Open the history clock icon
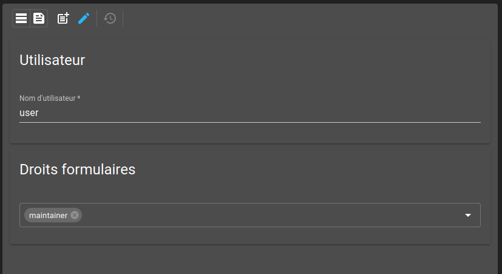502x274 pixels. click(x=110, y=18)
